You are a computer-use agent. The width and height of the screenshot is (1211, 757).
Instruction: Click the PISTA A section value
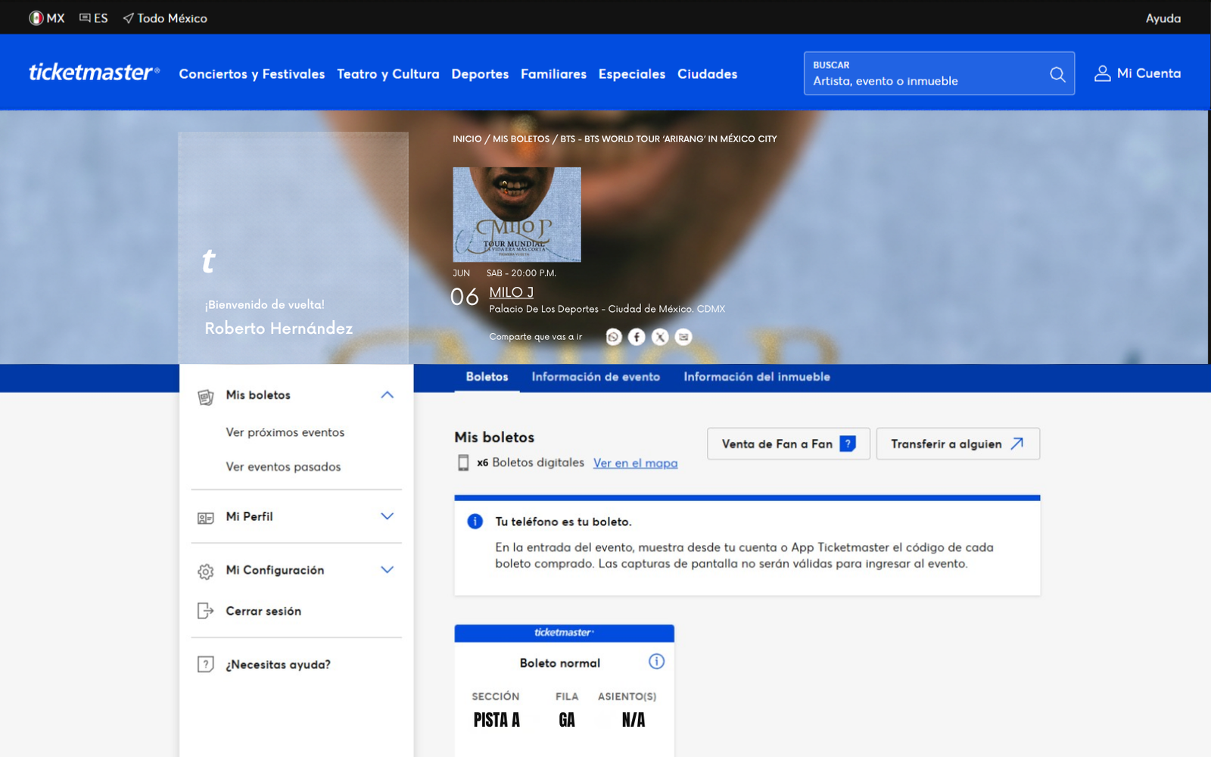[497, 721]
